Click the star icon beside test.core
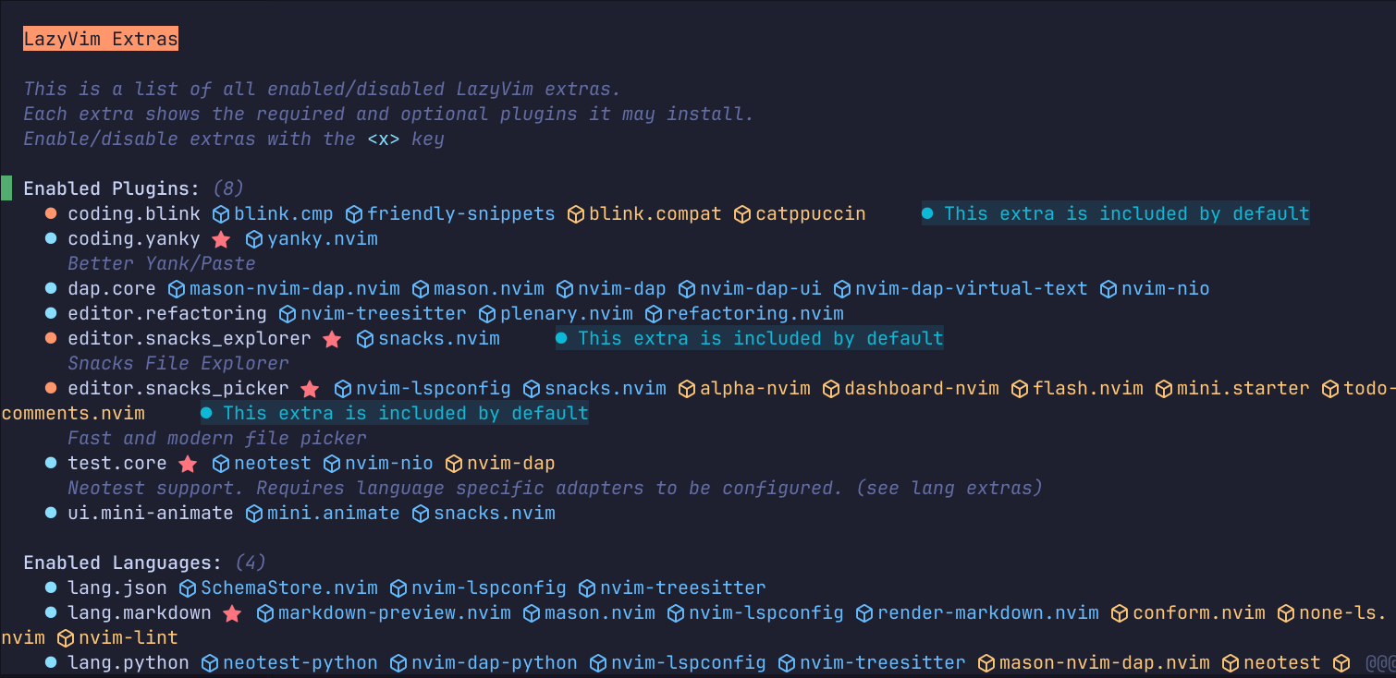The height and width of the screenshot is (678, 1396). pos(188,464)
